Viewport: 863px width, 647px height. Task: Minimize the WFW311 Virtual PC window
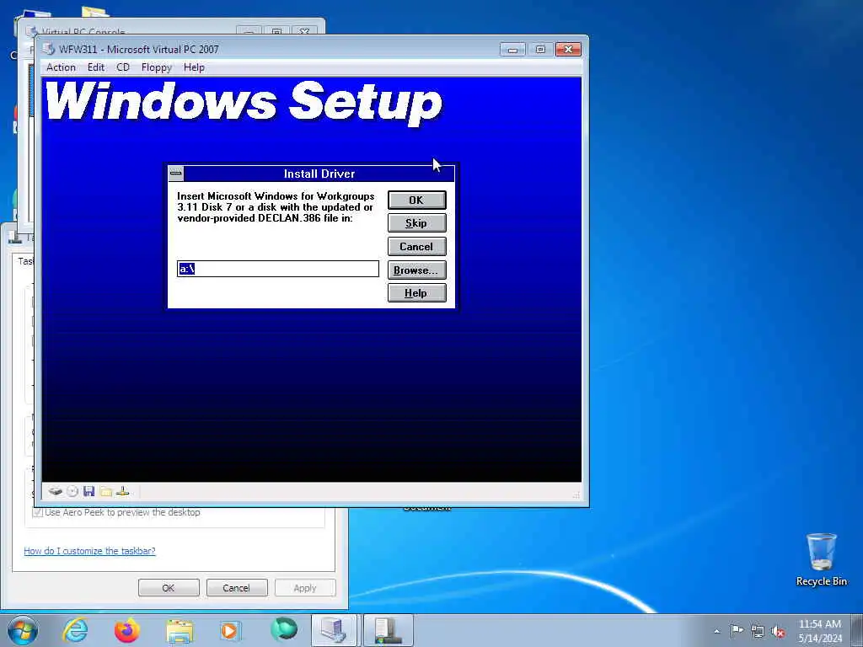[512, 50]
